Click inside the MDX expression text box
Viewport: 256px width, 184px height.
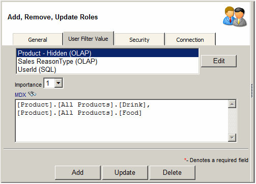[122, 121]
